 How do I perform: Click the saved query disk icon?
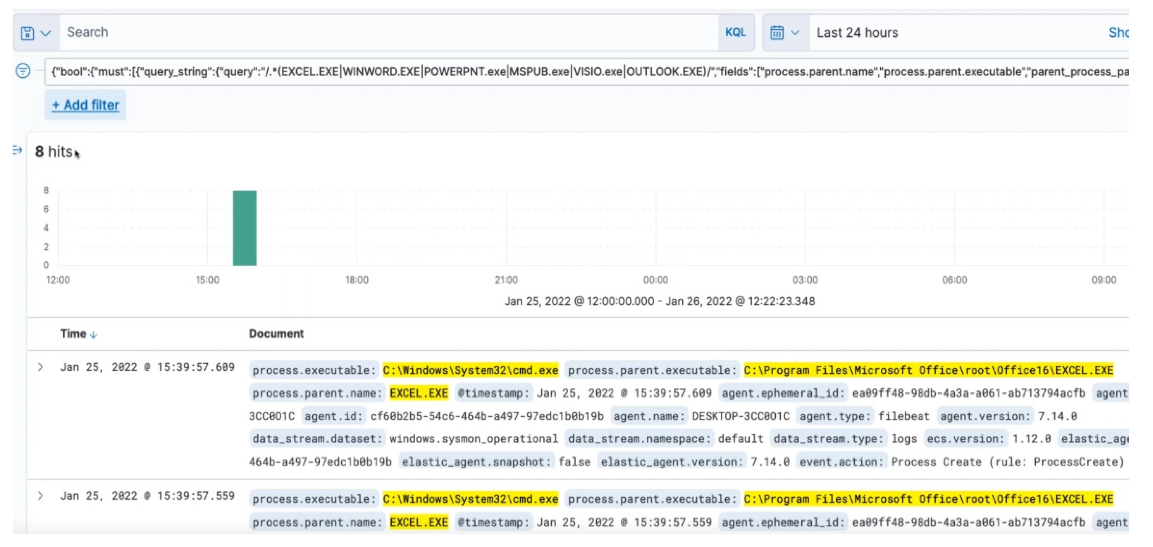tap(27, 33)
